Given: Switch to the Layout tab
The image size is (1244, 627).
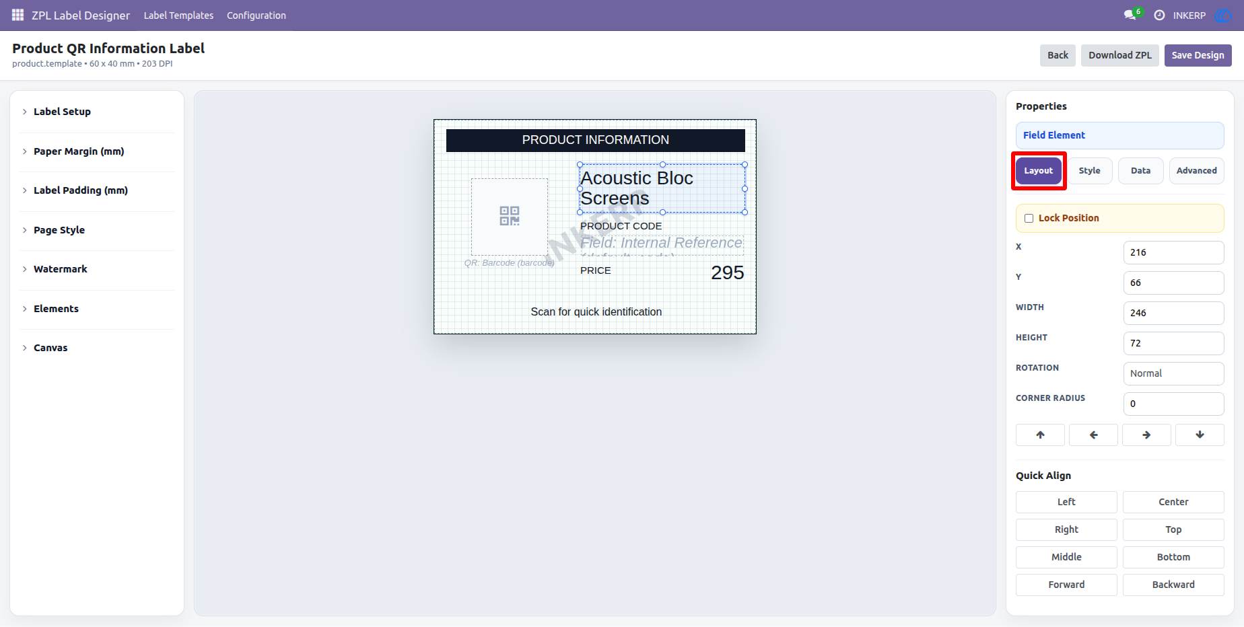Looking at the screenshot, I should point(1039,171).
